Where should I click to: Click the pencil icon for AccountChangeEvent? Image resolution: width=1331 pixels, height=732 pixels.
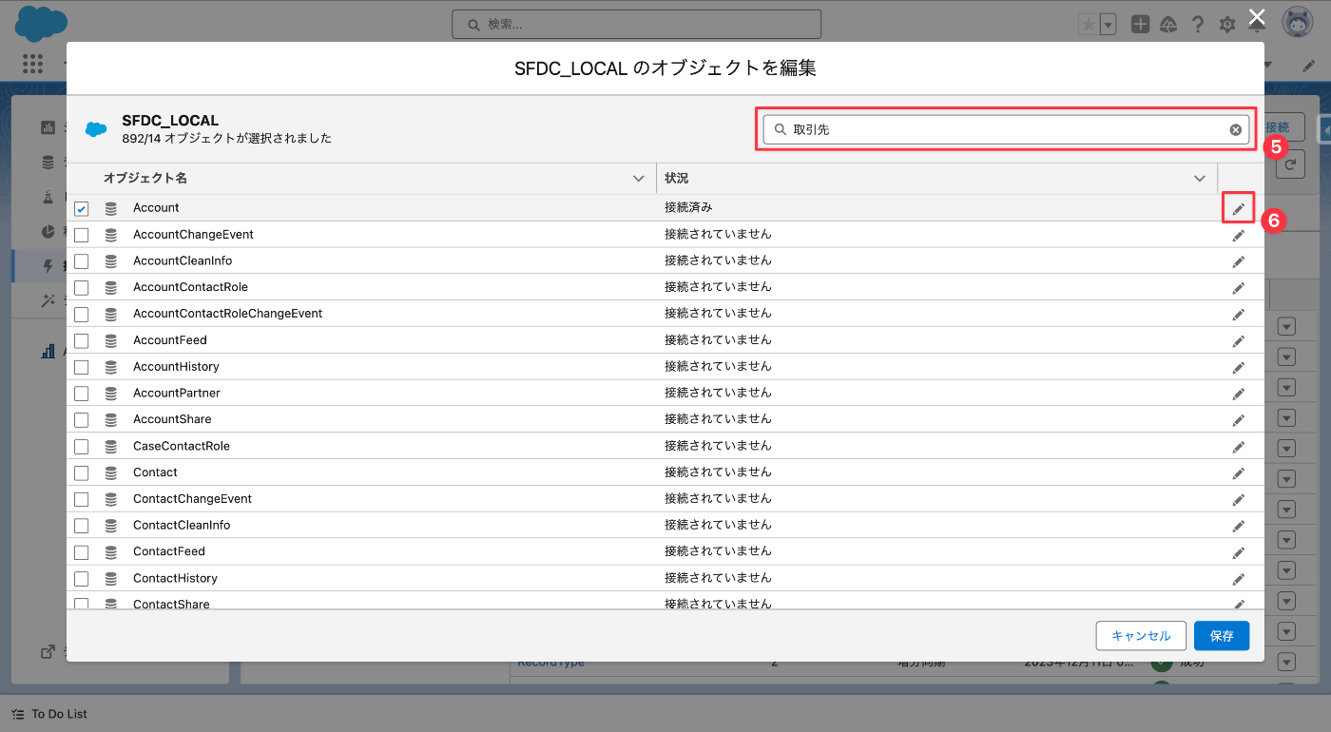(1239, 235)
